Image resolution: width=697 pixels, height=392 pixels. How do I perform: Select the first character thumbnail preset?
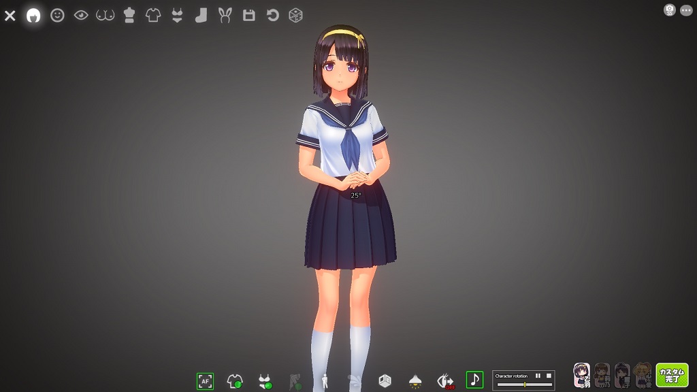tap(582, 375)
